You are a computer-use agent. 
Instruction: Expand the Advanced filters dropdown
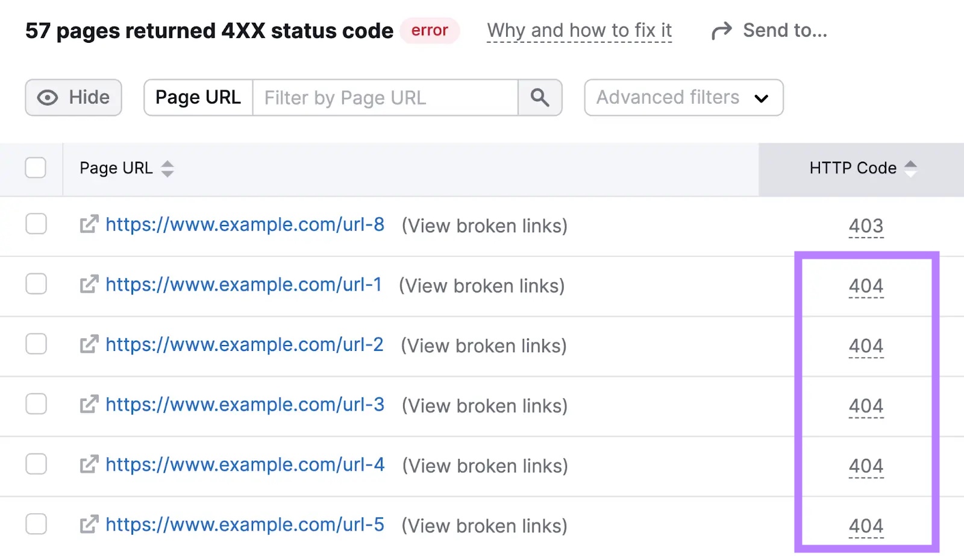tap(683, 98)
